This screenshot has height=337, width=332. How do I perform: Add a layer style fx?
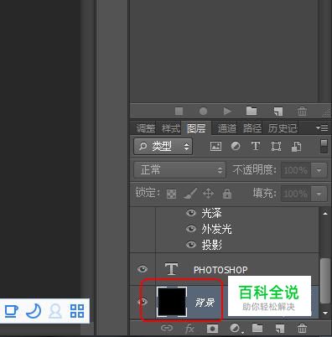tap(189, 329)
